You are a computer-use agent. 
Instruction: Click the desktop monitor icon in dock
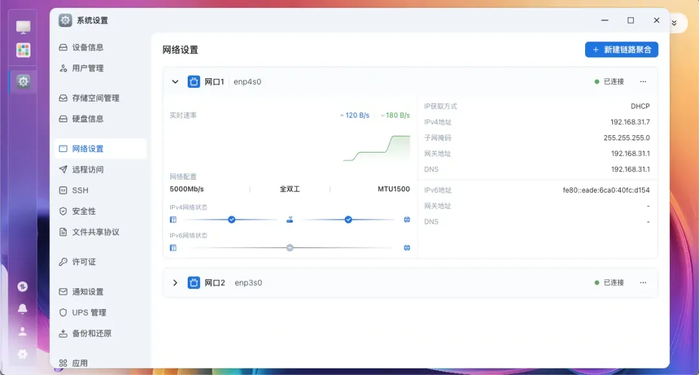tap(23, 27)
